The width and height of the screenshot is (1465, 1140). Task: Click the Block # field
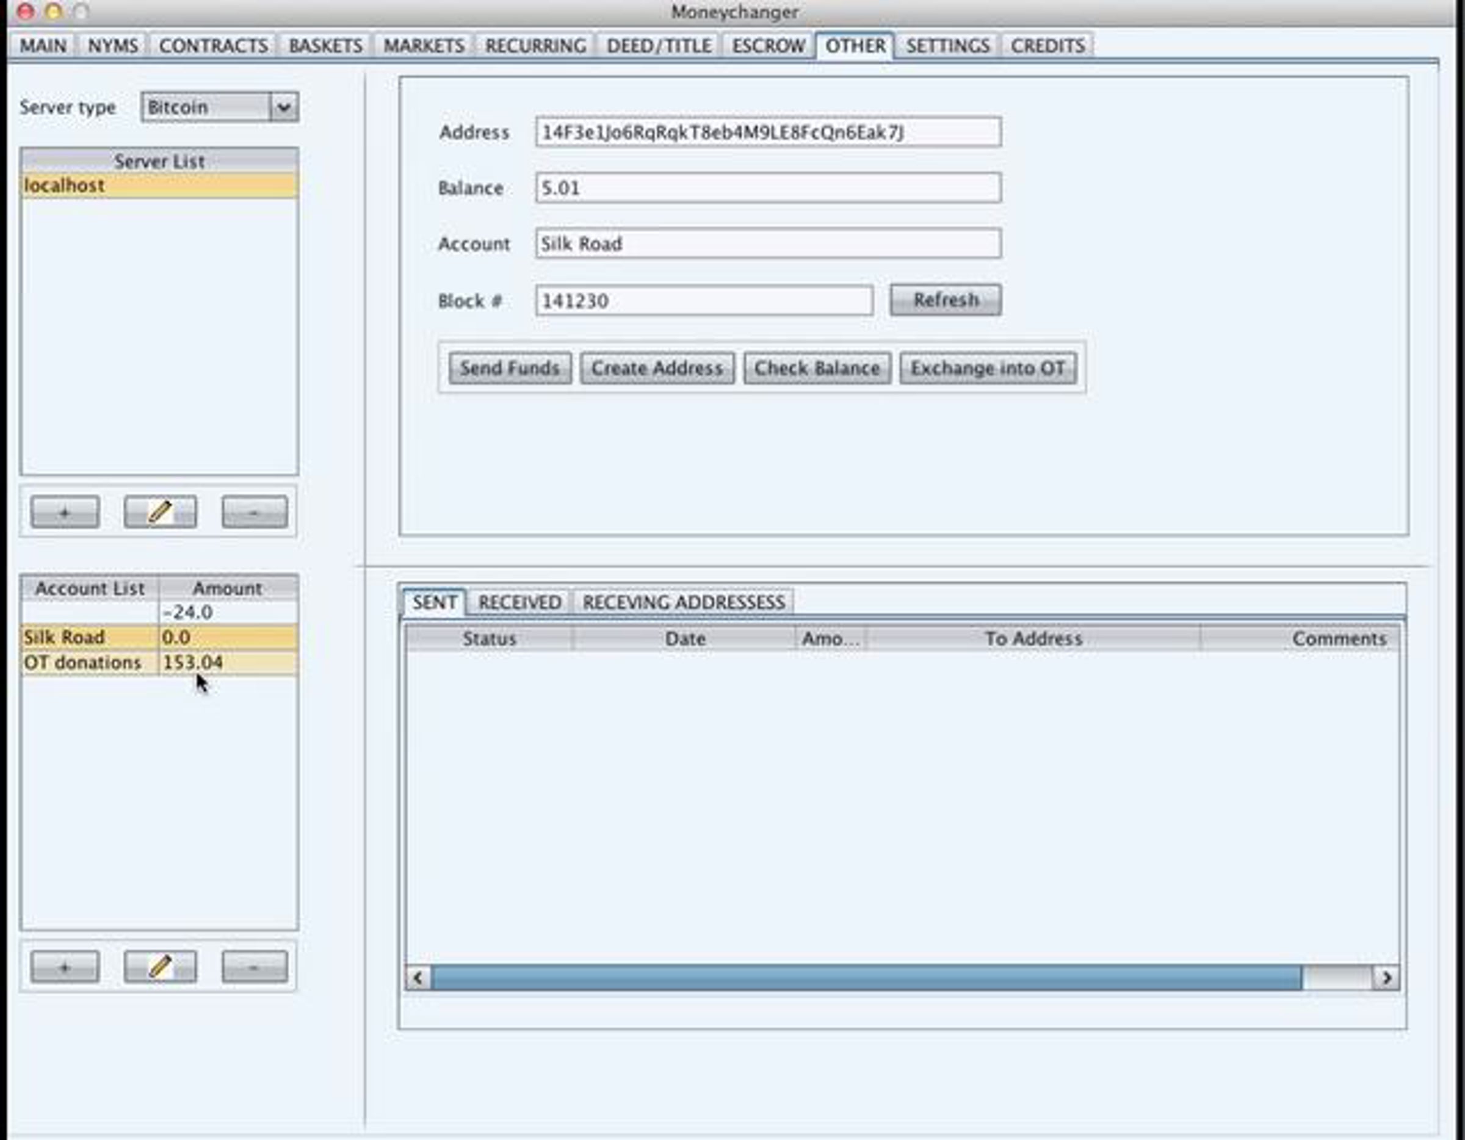(x=704, y=300)
